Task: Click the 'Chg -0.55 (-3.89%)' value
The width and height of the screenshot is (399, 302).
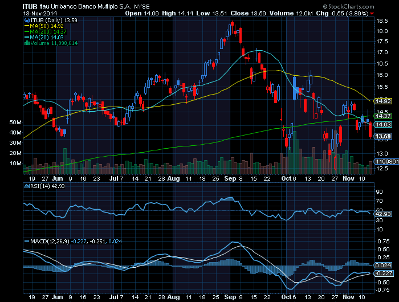Action: (x=342, y=13)
